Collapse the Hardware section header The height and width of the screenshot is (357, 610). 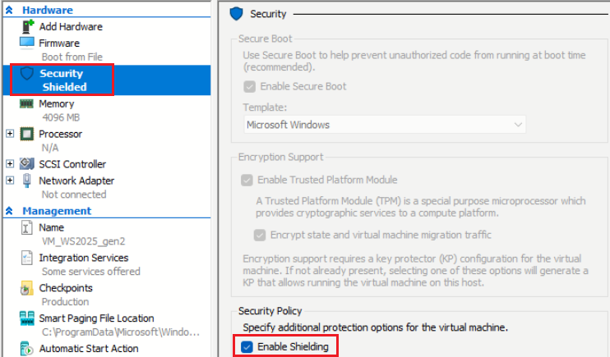point(9,10)
